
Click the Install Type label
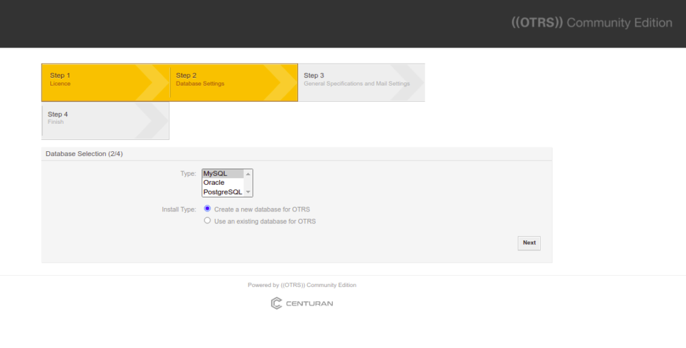click(x=179, y=209)
